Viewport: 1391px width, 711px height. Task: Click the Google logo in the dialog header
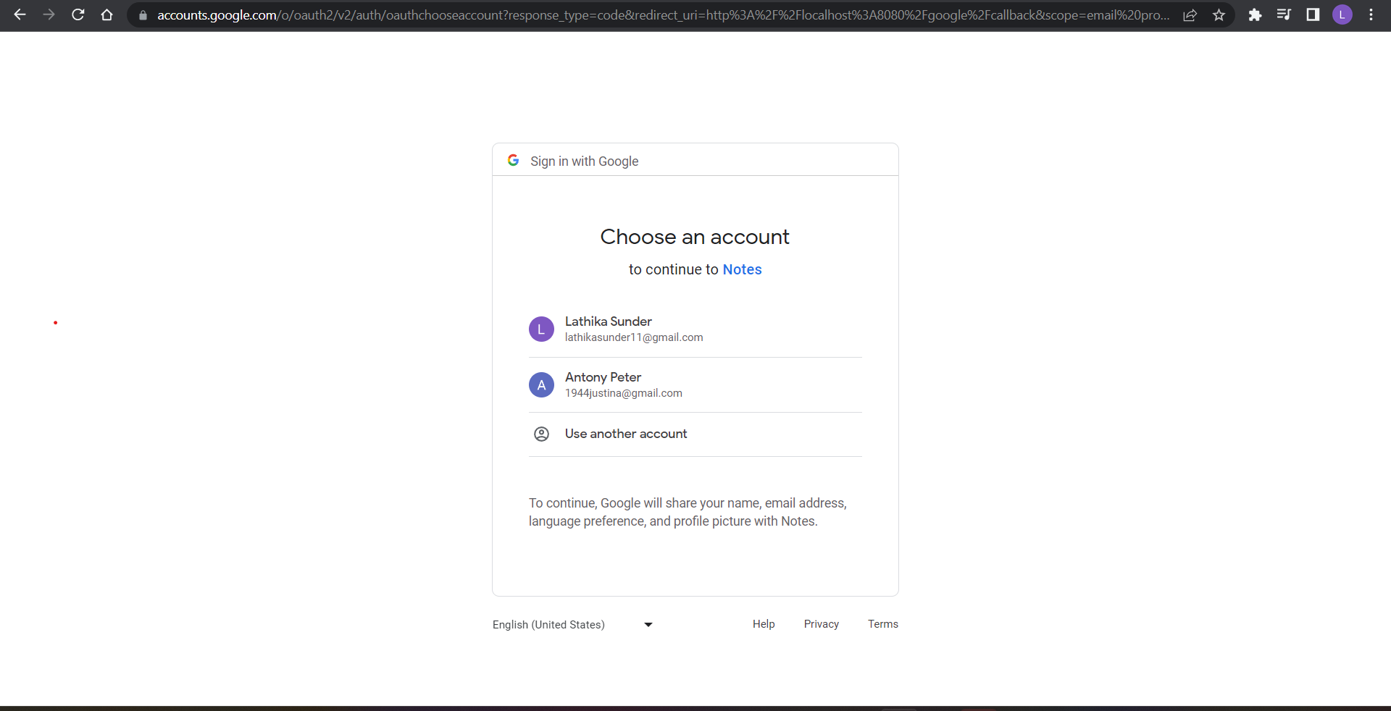point(513,160)
